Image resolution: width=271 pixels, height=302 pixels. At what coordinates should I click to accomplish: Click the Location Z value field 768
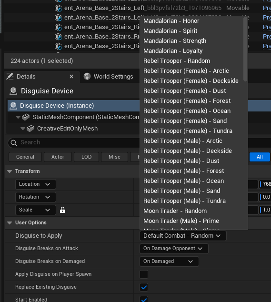pyautogui.click(x=265, y=184)
